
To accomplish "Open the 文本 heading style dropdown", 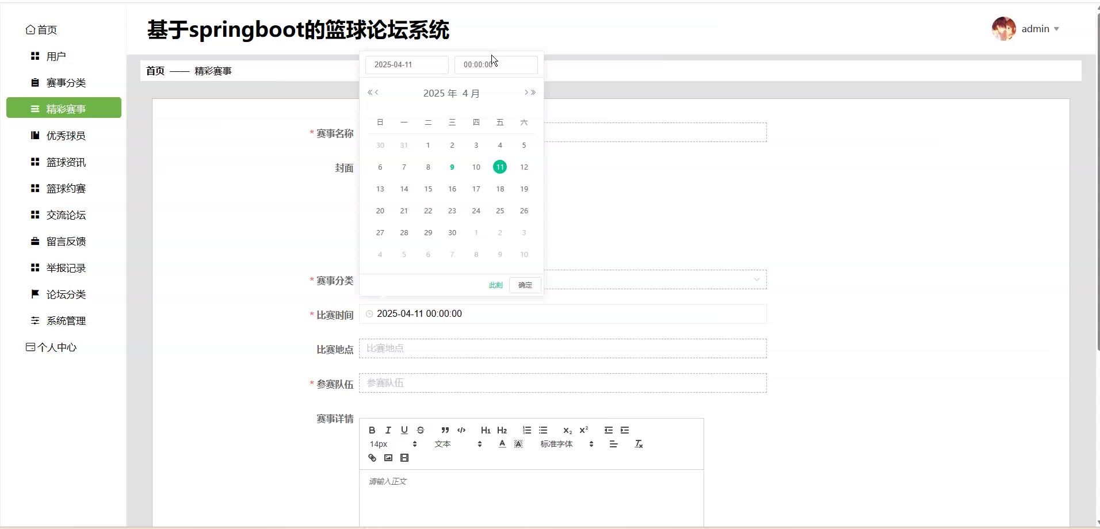I will (458, 444).
